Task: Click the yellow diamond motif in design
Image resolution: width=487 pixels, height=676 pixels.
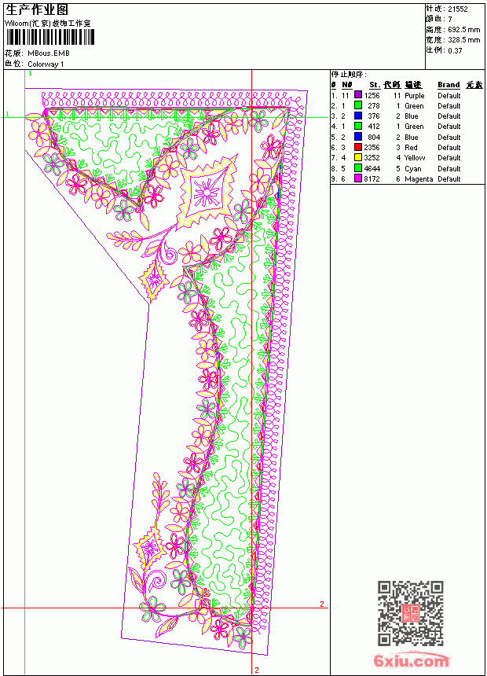Action: [207, 188]
